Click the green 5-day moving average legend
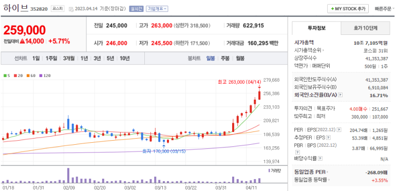 click(x=6, y=75)
